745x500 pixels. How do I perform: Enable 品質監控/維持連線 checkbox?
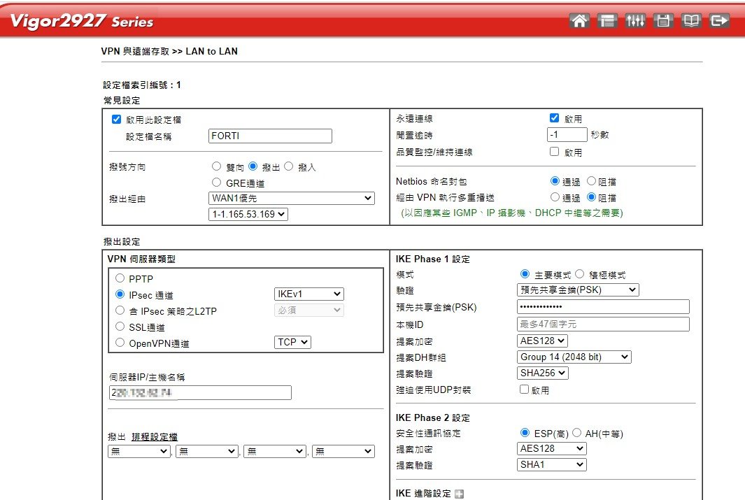click(x=555, y=151)
